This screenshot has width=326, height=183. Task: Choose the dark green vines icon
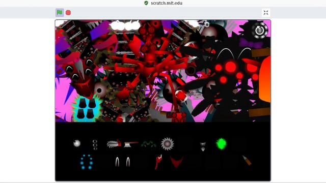point(148,144)
